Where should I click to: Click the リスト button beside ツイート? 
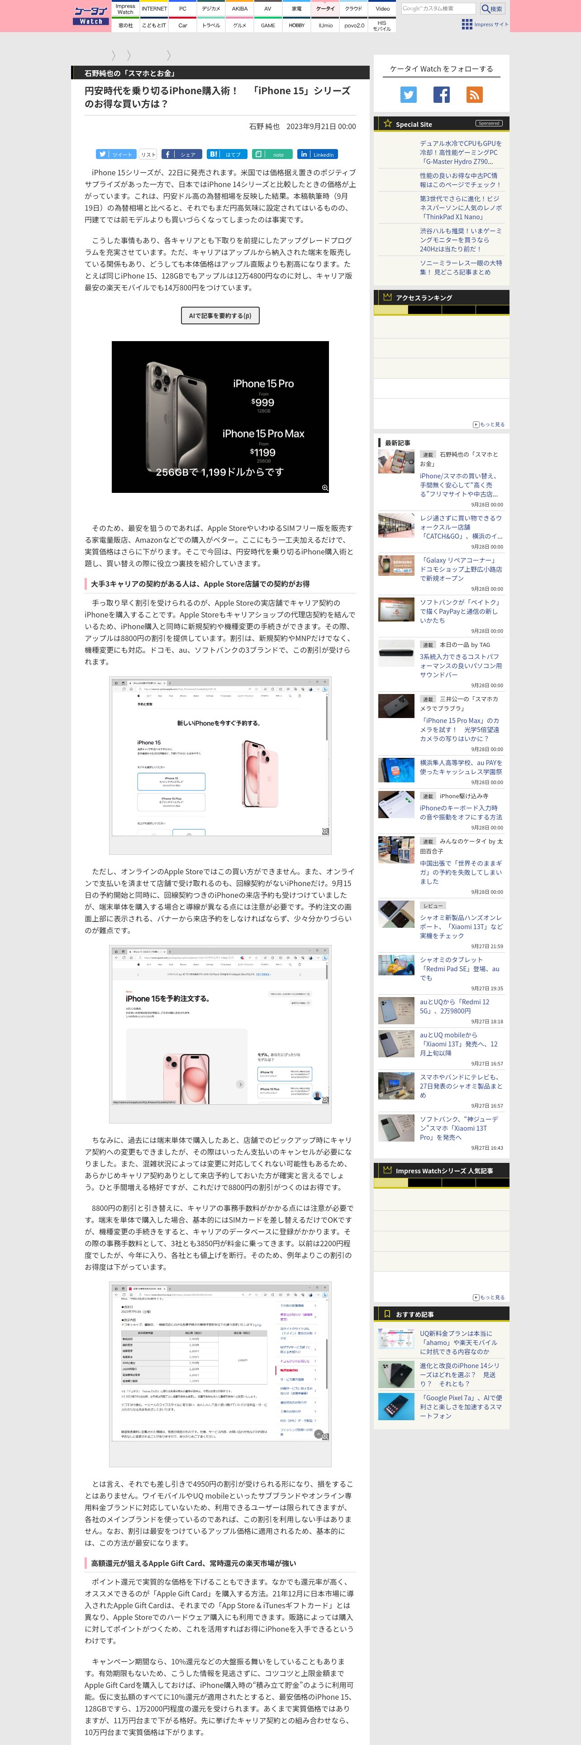click(148, 154)
